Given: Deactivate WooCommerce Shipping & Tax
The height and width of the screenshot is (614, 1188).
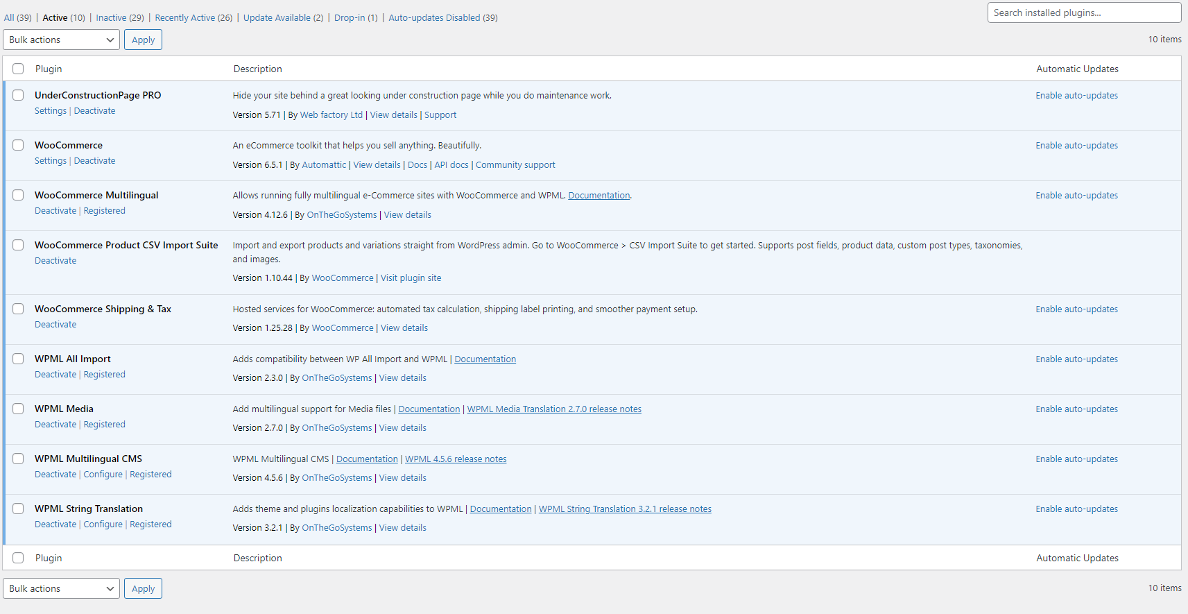Looking at the screenshot, I should tap(55, 325).
